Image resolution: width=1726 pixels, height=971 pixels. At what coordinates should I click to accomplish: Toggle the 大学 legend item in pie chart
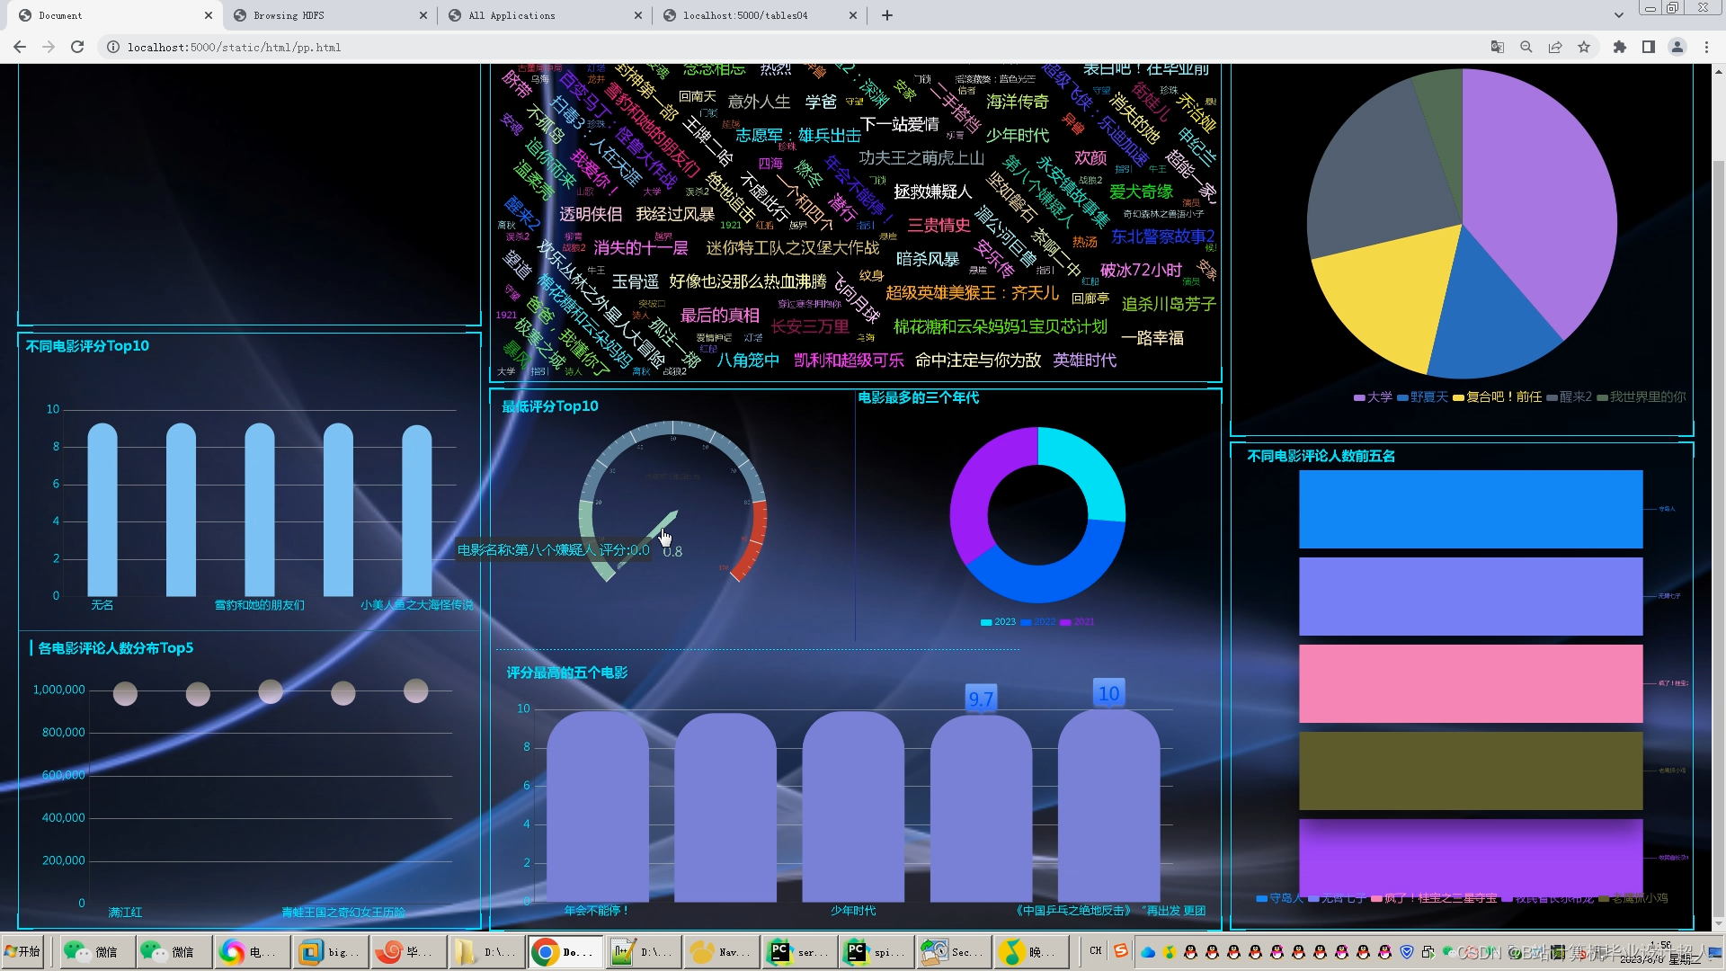coord(1373,396)
